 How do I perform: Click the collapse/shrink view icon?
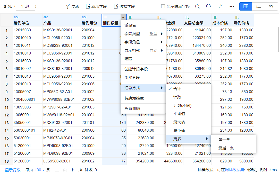coord(220,6)
